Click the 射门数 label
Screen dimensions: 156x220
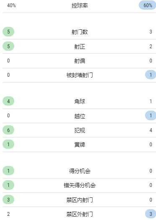point(80,32)
